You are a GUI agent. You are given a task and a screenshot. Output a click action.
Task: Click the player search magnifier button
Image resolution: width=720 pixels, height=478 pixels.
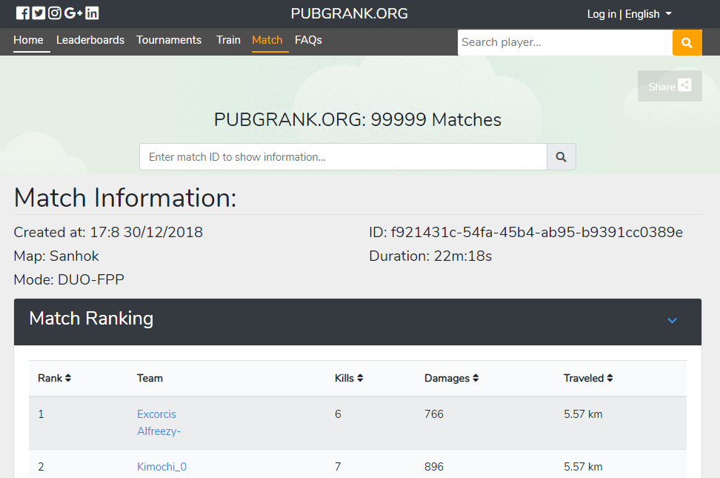click(686, 42)
